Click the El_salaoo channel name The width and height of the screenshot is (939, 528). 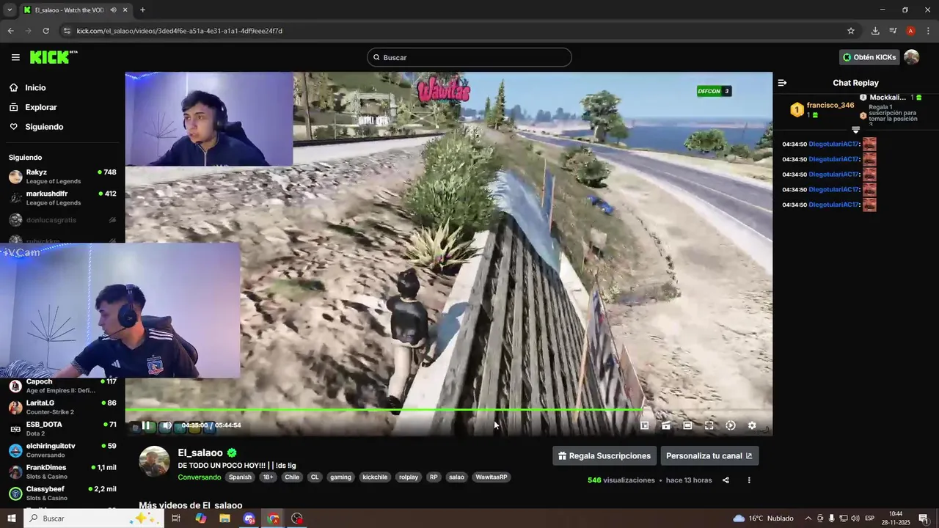(x=200, y=453)
